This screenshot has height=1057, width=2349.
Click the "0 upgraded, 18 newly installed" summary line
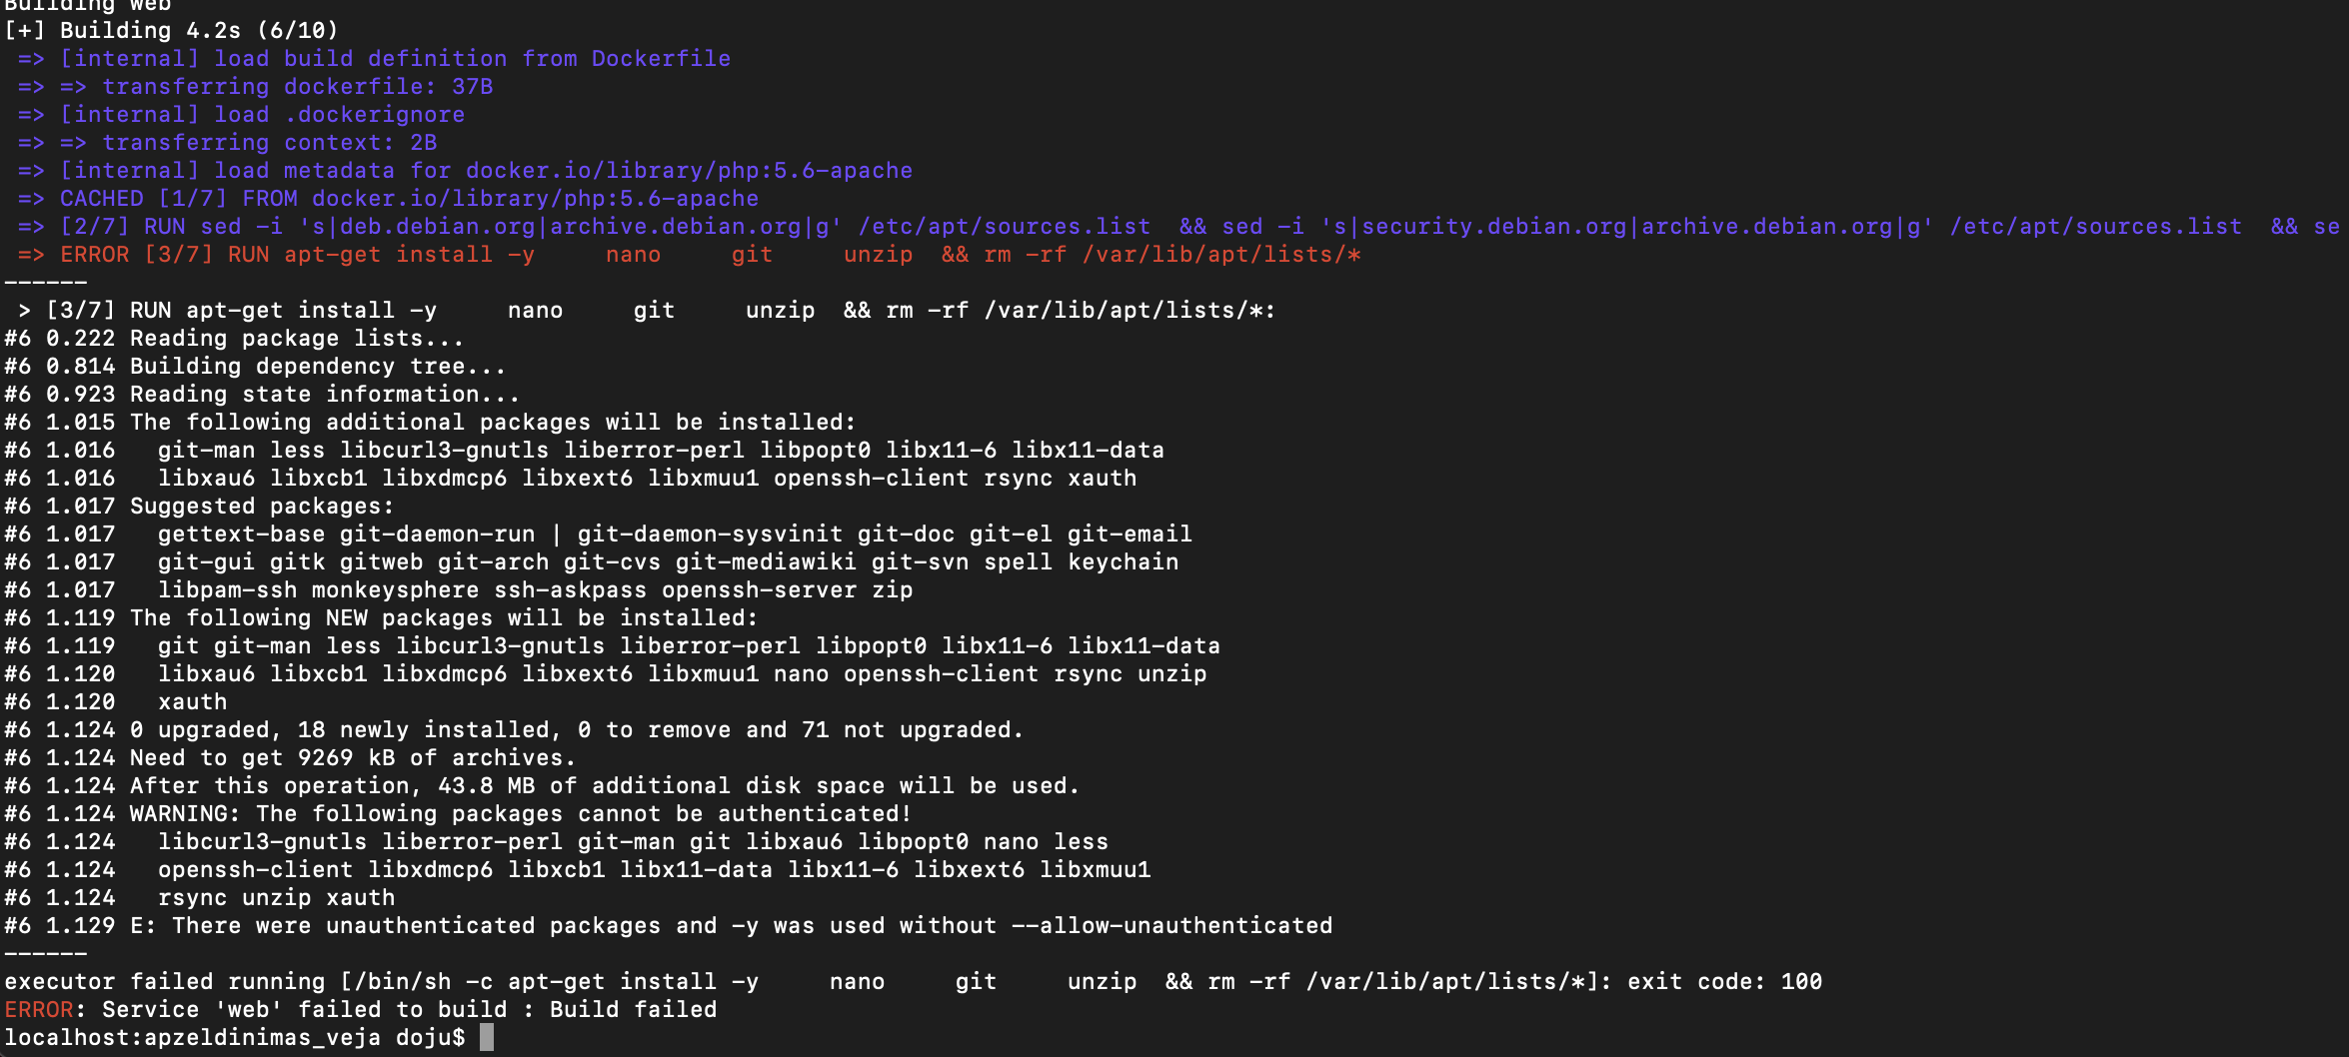coord(577,729)
